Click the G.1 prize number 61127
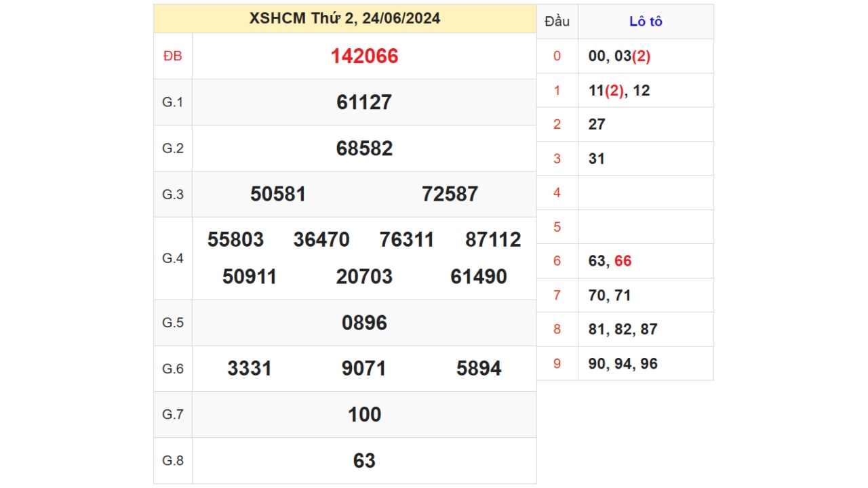 (x=364, y=102)
